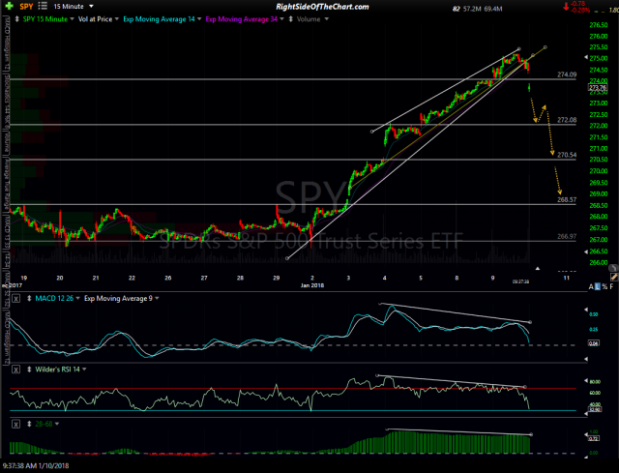Click reorder arrows beside SPY 15 Minute
Image resolution: width=619 pixels, height=473 pixels.
click(17, 19)
